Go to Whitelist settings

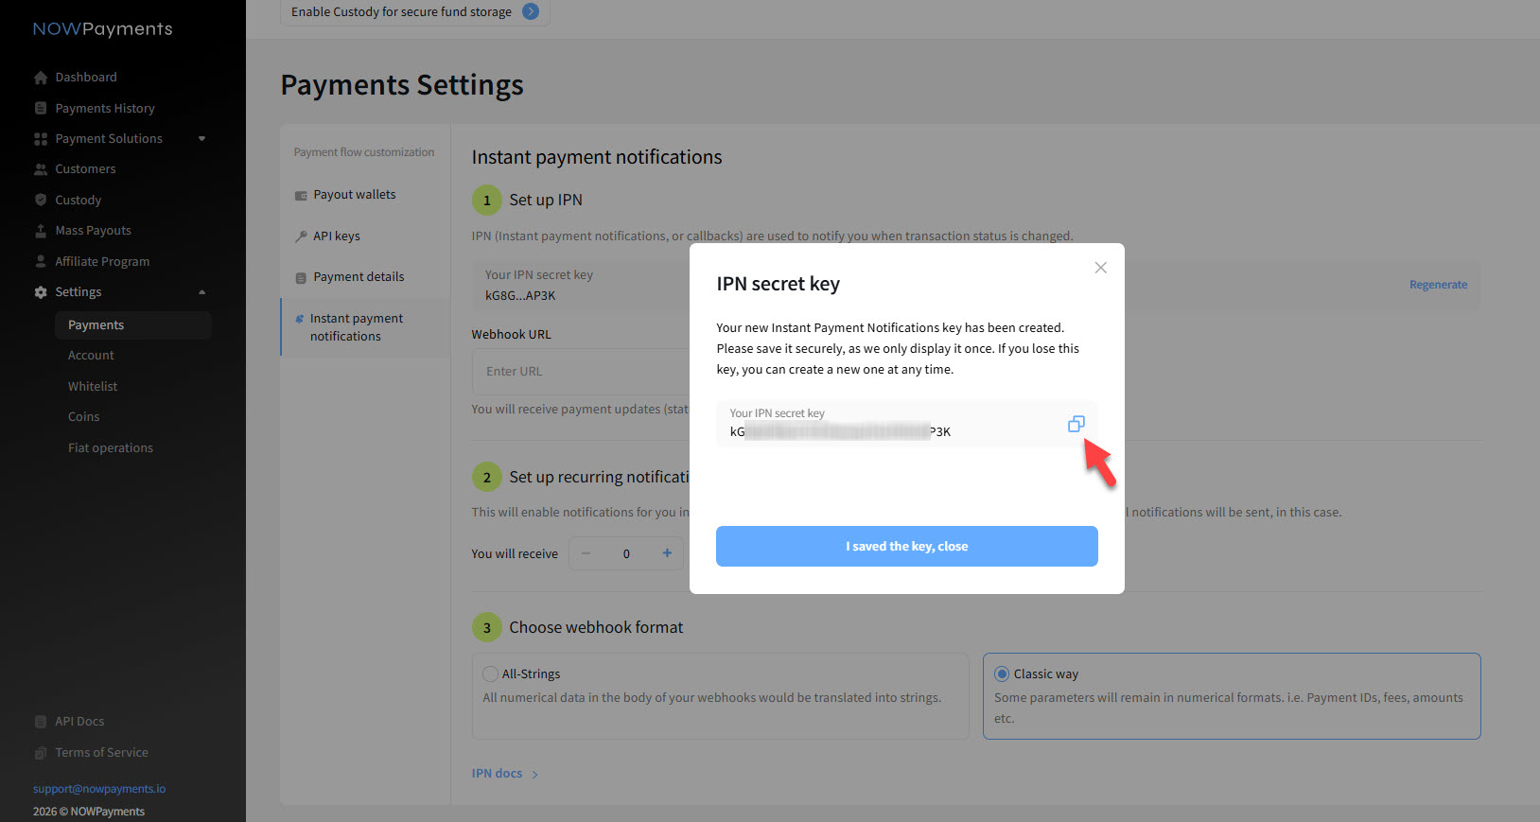click(93, 386)
